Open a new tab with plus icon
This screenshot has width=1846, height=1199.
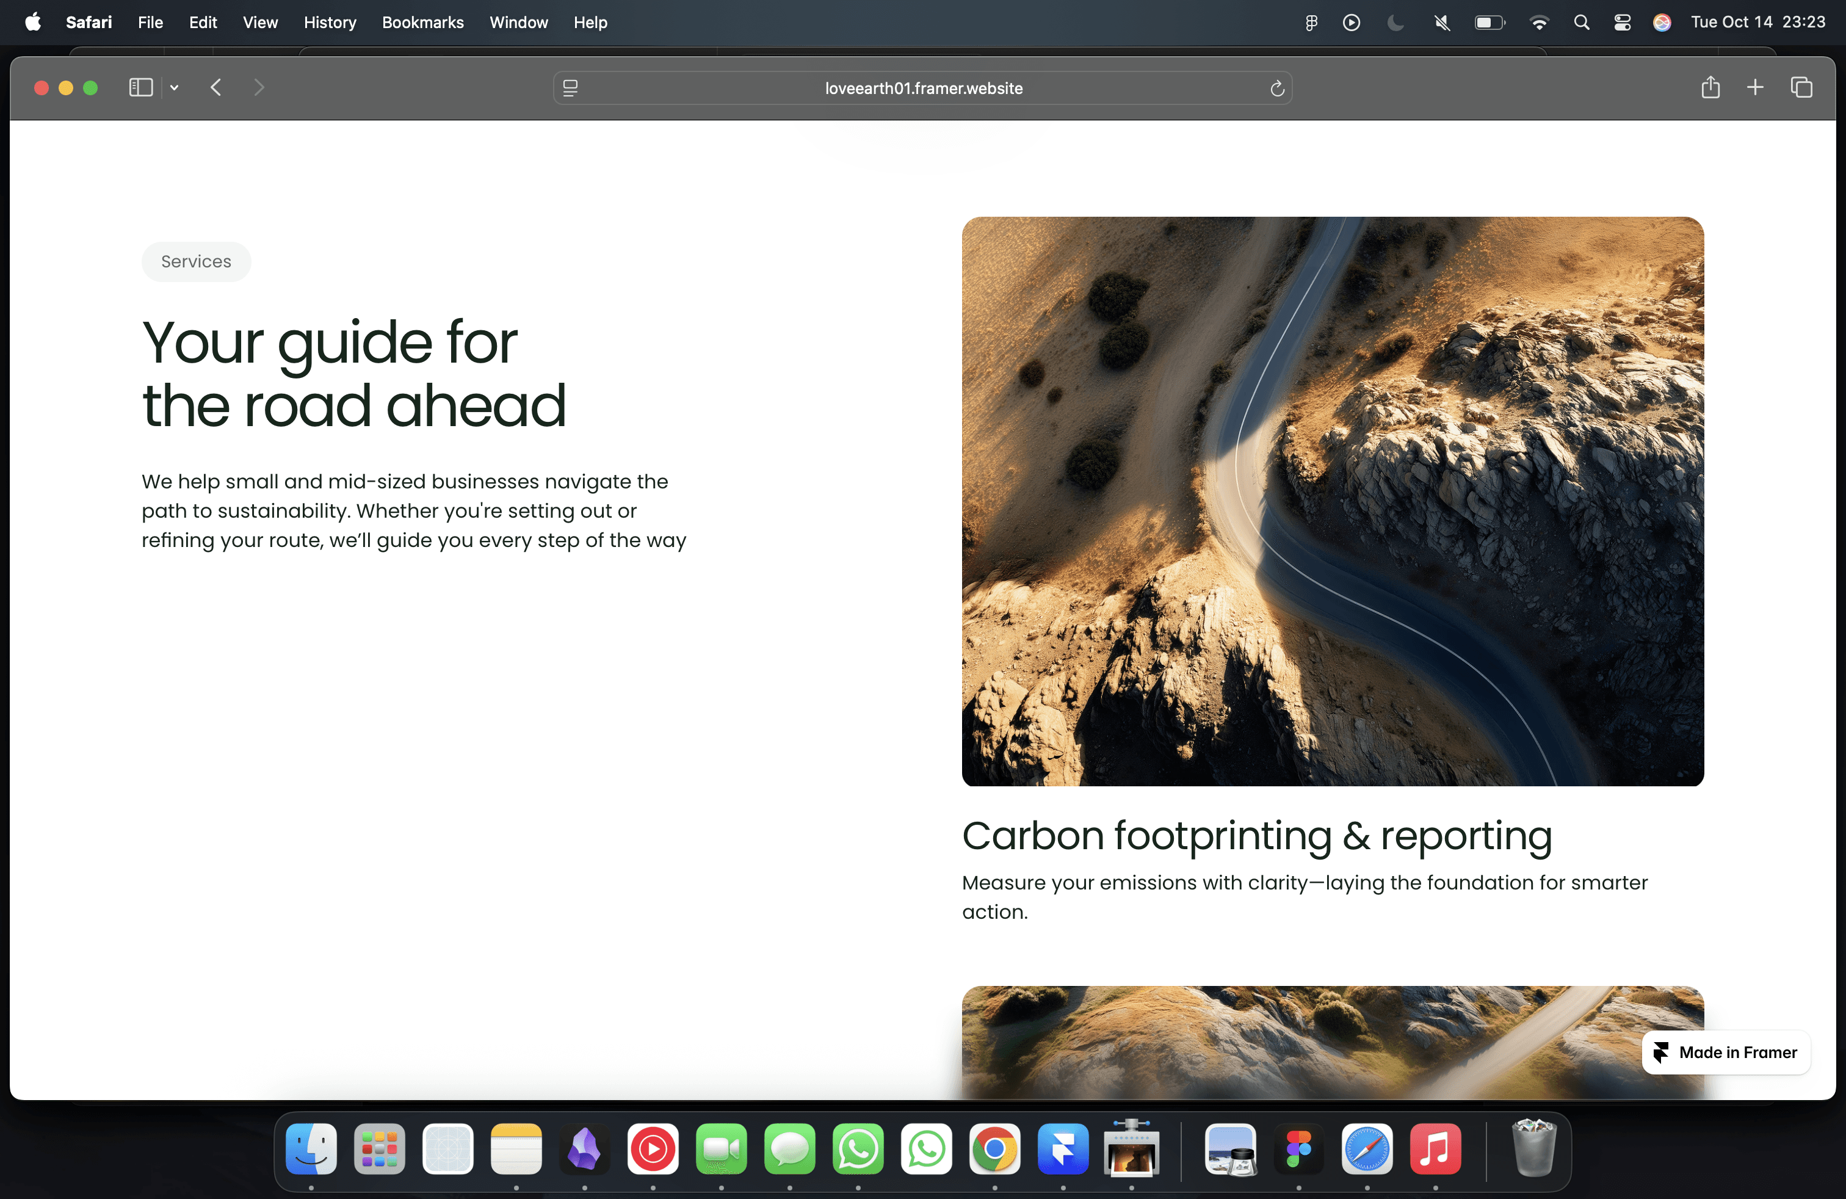pyautogui.click(x=1755, y=88)
